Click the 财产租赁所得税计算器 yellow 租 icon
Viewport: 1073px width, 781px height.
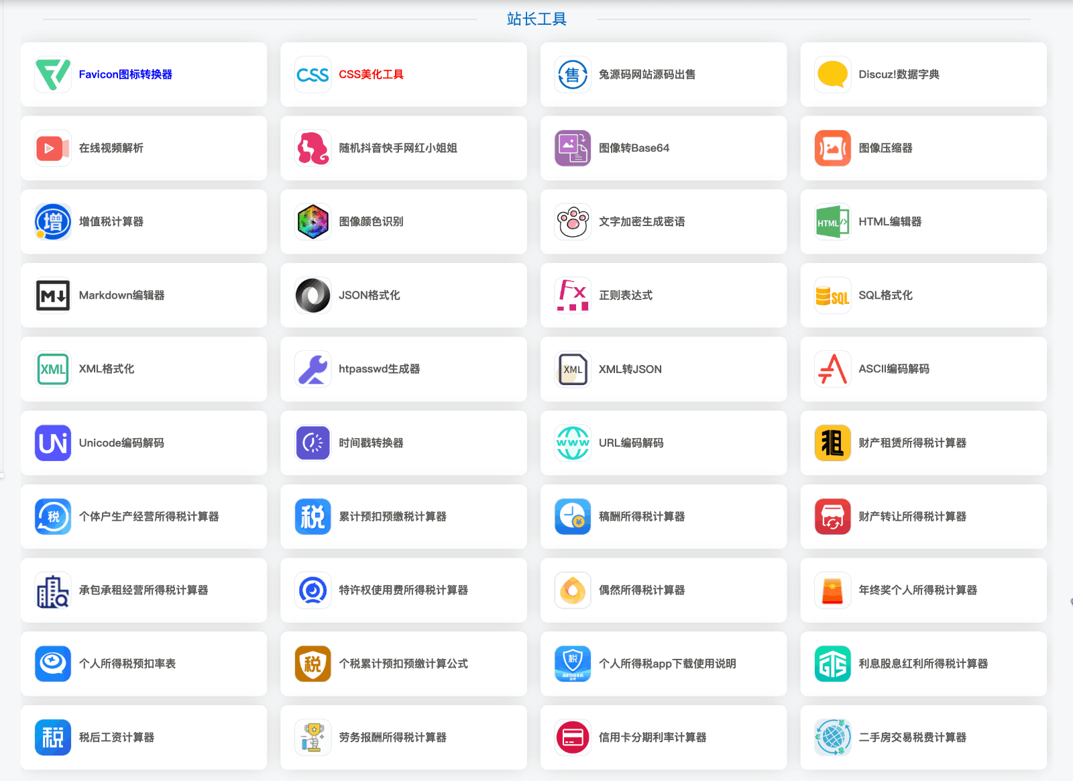point(833,443)
